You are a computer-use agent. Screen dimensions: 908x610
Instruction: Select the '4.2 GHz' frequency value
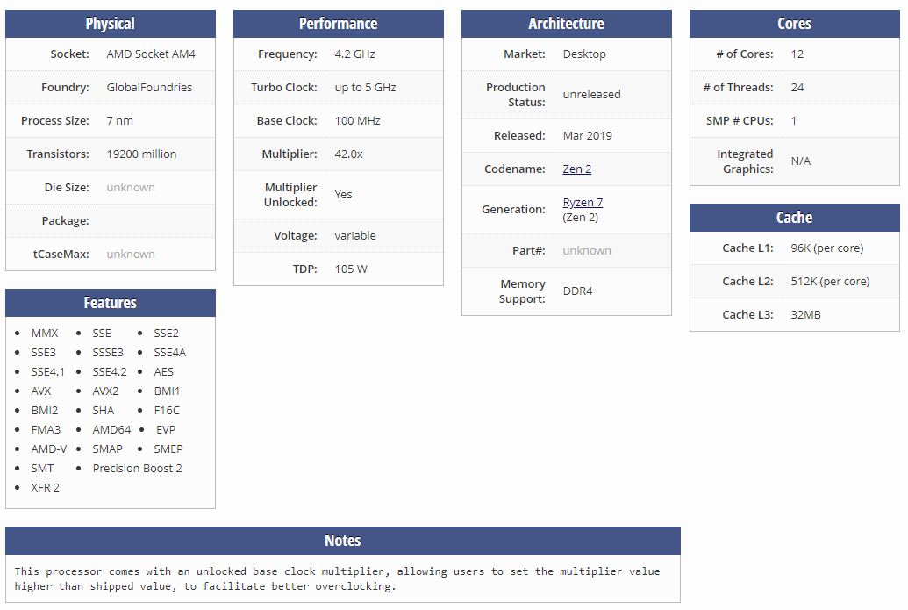(354, 54)
